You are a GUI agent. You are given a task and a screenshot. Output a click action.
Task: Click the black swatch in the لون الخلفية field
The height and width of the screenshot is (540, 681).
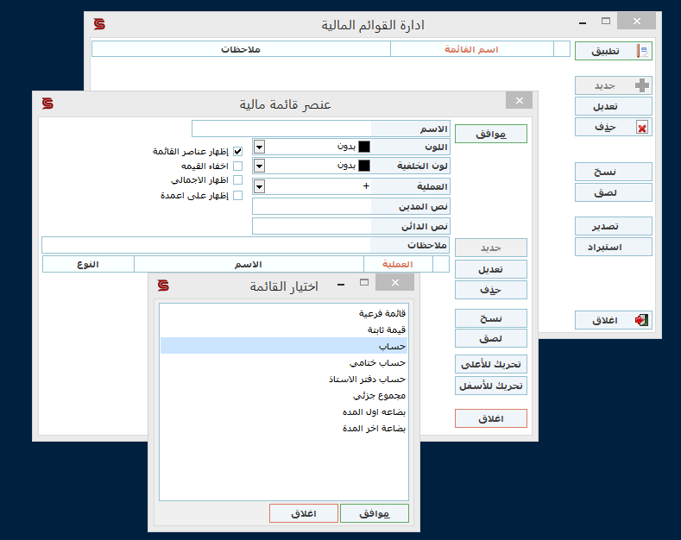[364, 166]
